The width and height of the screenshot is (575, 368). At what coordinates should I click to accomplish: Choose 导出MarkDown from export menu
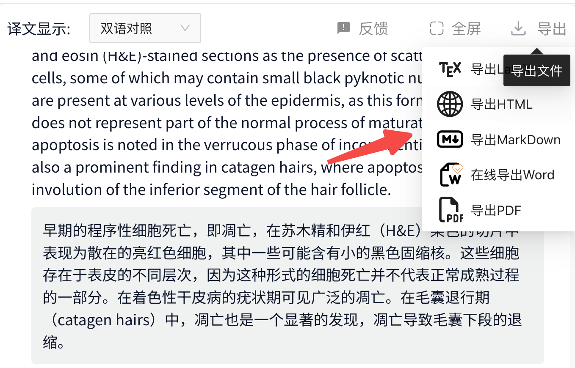(x=516, y=140)
